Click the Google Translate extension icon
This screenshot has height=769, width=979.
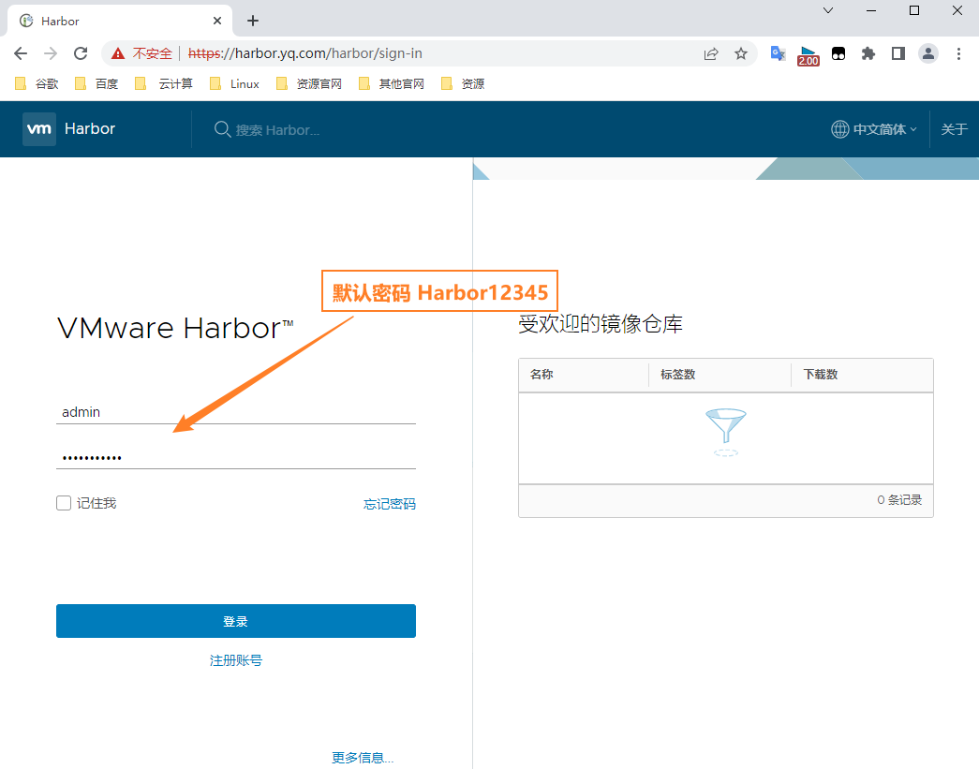point(778,53)
